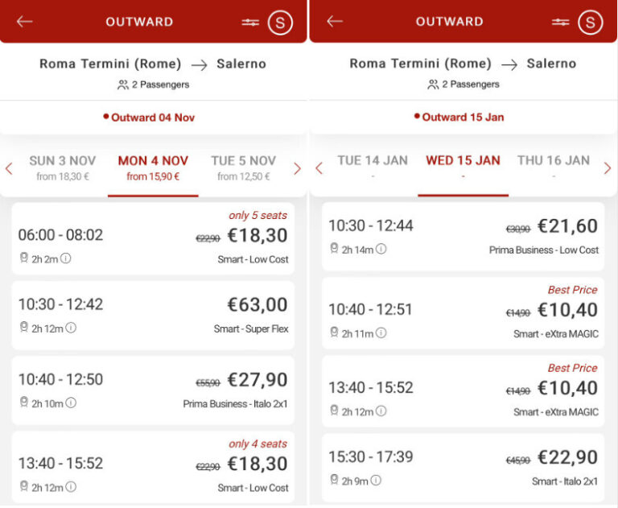Go to previous dates before Tue 14 Jan

coord(319,168)
